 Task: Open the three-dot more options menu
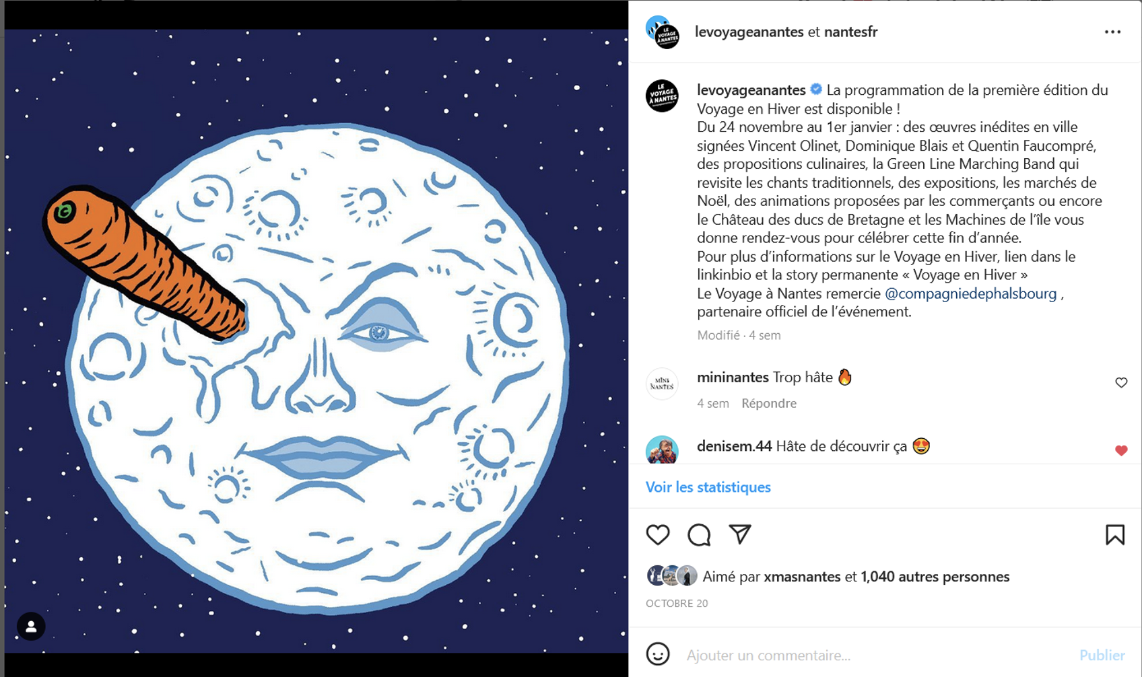coord(1112,32)
